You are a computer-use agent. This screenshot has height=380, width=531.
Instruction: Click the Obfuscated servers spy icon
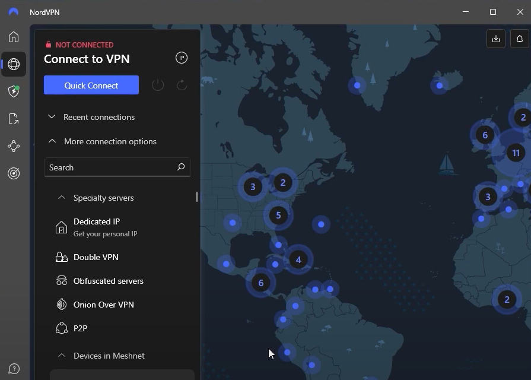(x=61, y=281)
